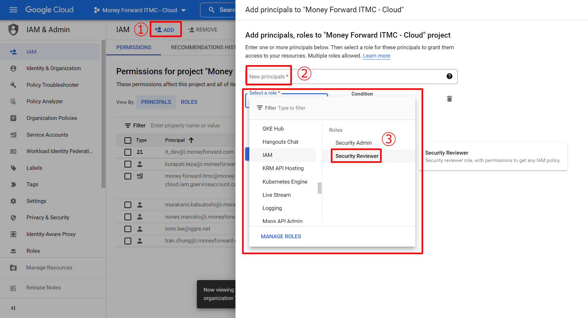Collapse the sidebar with the arrow icon

[13, 308]
